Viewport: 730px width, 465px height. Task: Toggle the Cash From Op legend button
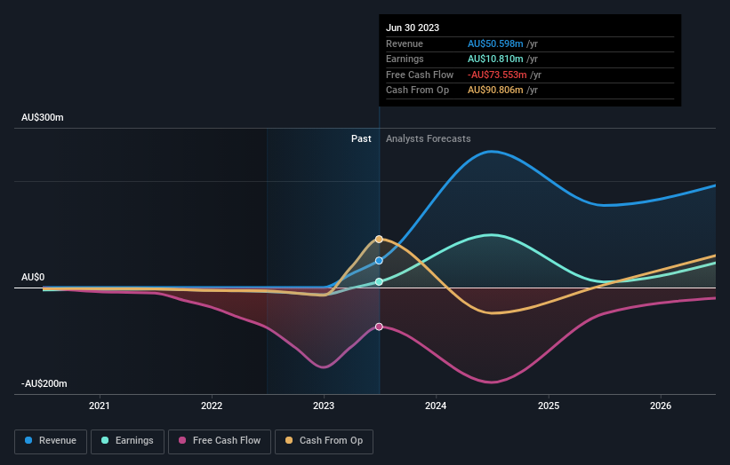pos(324,441)
